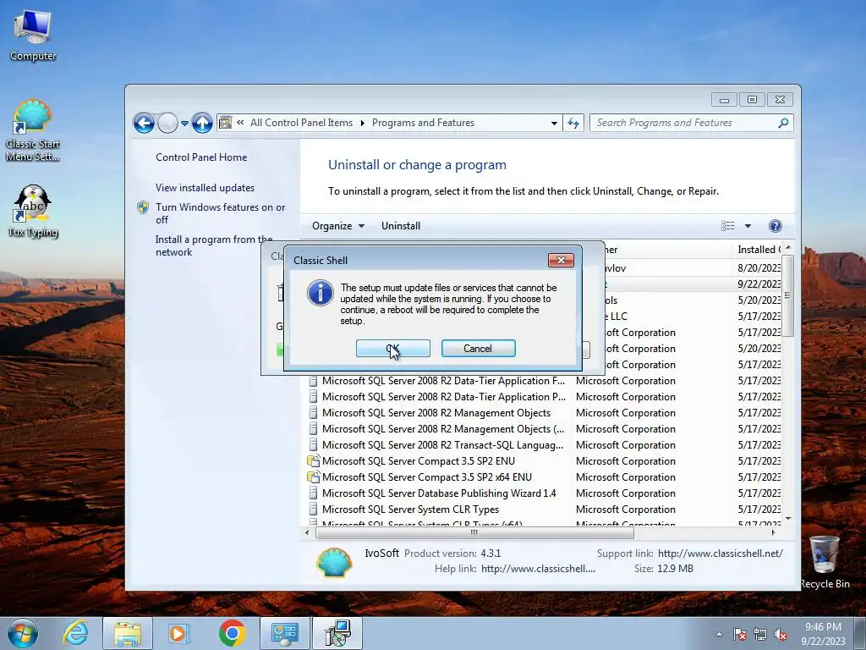Click the Classic Shell shell icon in details pane
This screenshot has height=650, width=866.
[333, 562]
